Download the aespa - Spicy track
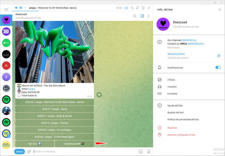This screenshot has width=225, height=156. 55,109
